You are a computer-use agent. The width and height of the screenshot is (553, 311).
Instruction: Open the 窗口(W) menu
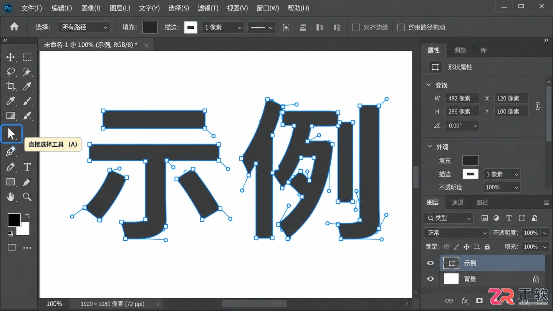268,8
